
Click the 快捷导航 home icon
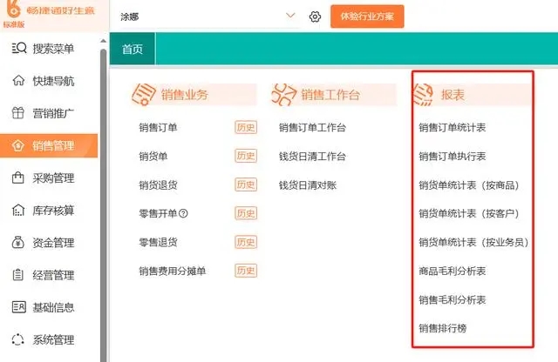click(x=18, y=81)
